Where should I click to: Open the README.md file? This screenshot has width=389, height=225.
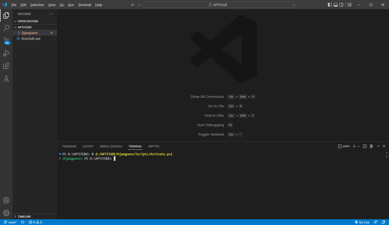coord(35,39)
